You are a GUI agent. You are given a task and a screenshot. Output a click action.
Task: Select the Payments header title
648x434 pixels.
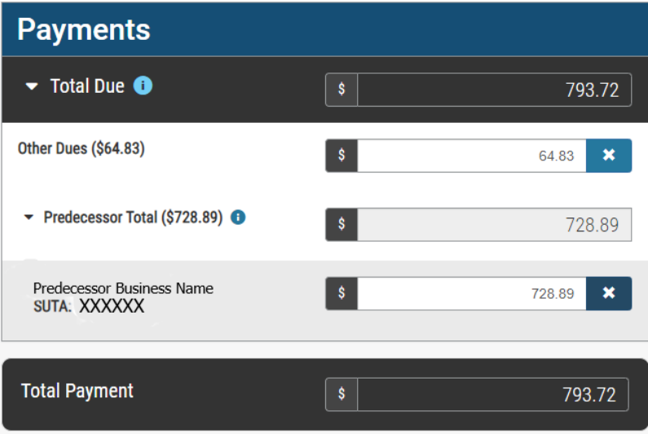pos(83,30)
